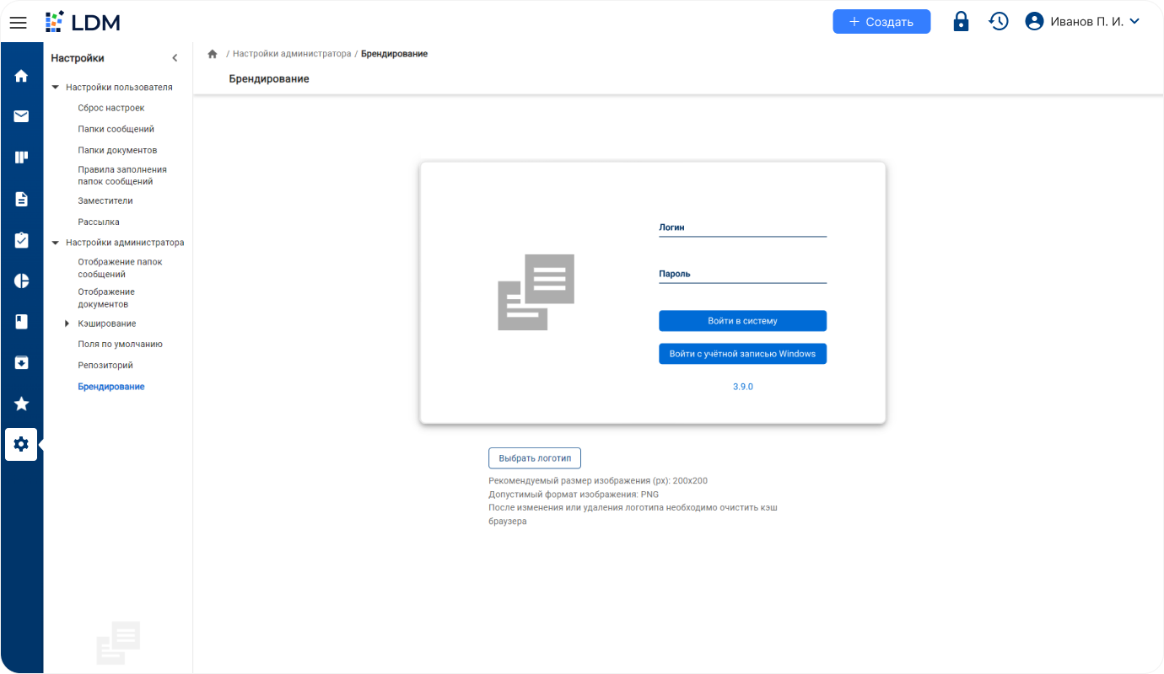The image size is (1164, 674).
Task: Click the Брендирование page heading
Action: (x=269, y=79)
